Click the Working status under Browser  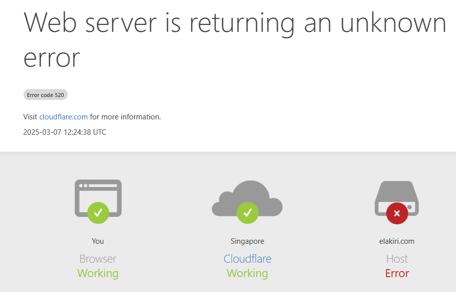98,273
